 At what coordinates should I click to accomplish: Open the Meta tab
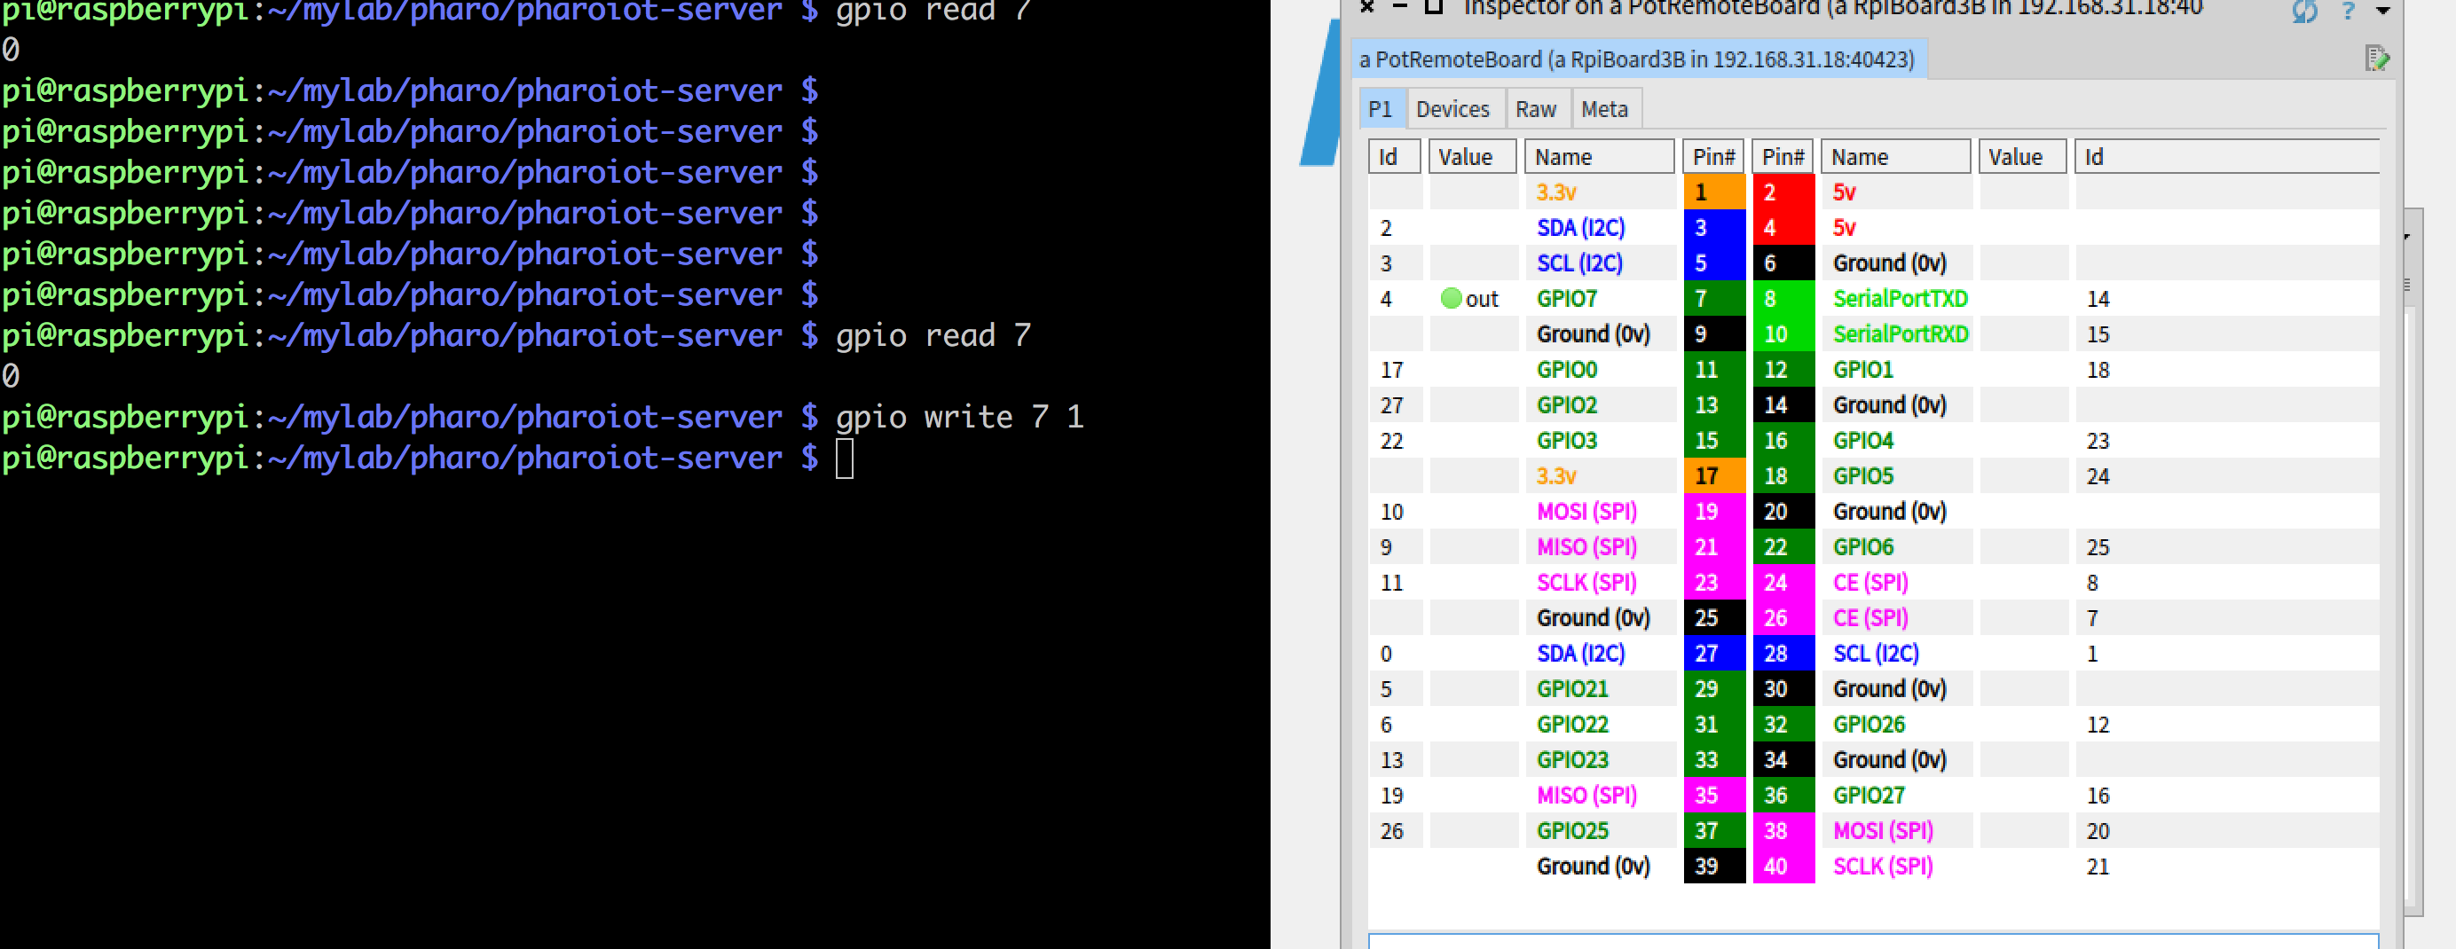tap(1604, 110)
